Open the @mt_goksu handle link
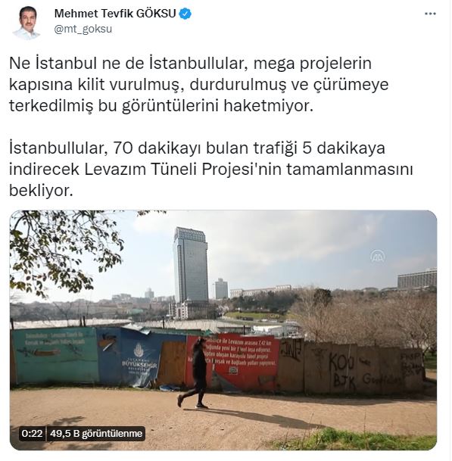452x461 pixels. tap(83, 29)
